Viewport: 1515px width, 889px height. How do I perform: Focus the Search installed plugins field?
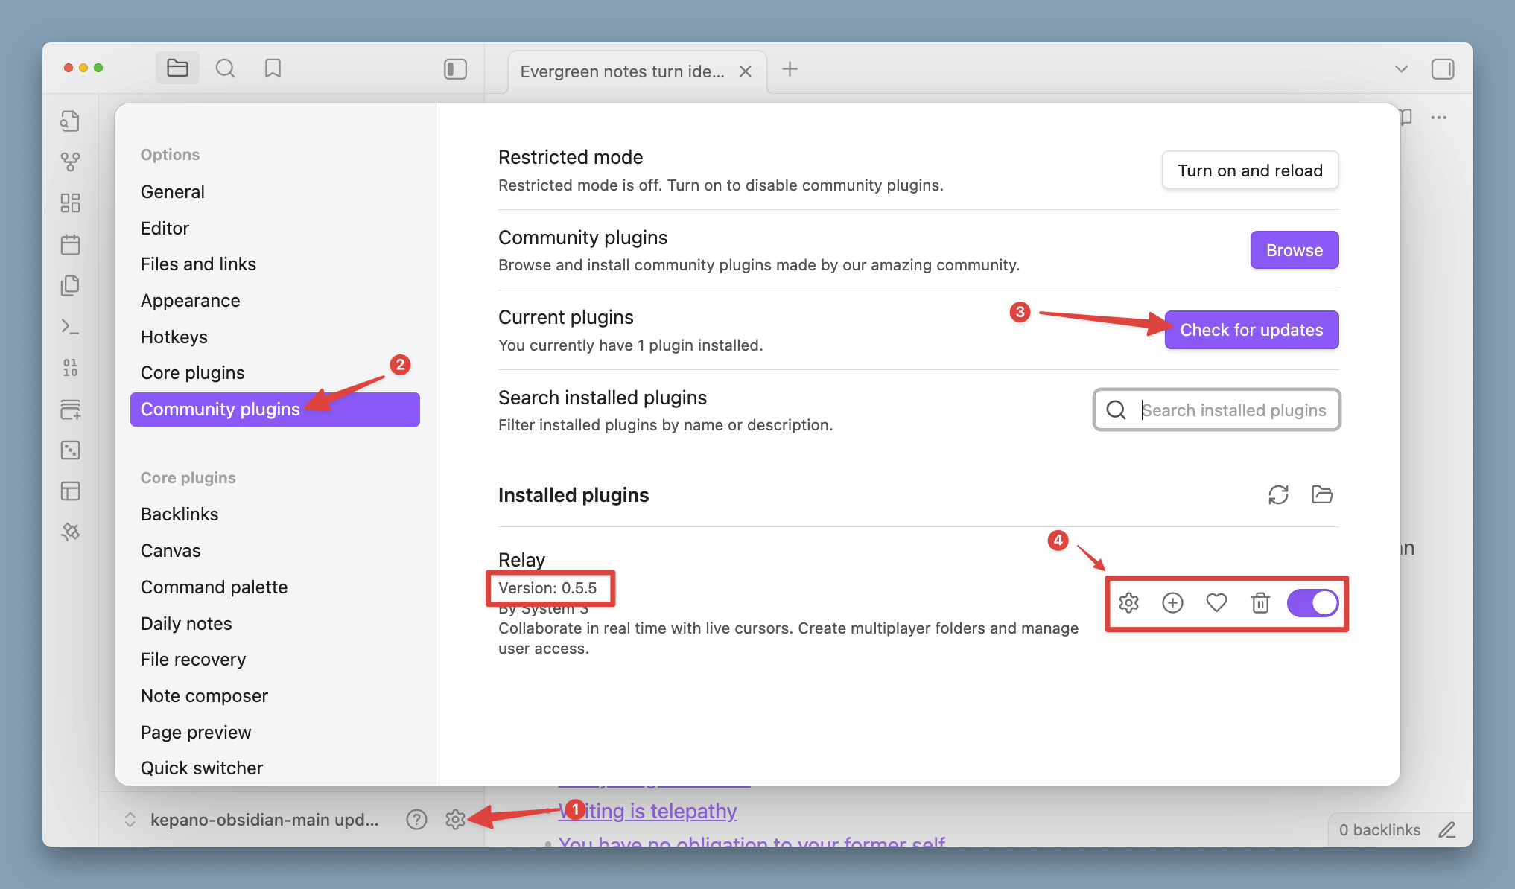(1233, 410)
